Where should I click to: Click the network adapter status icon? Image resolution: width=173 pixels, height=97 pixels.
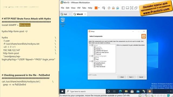(146, 96)
